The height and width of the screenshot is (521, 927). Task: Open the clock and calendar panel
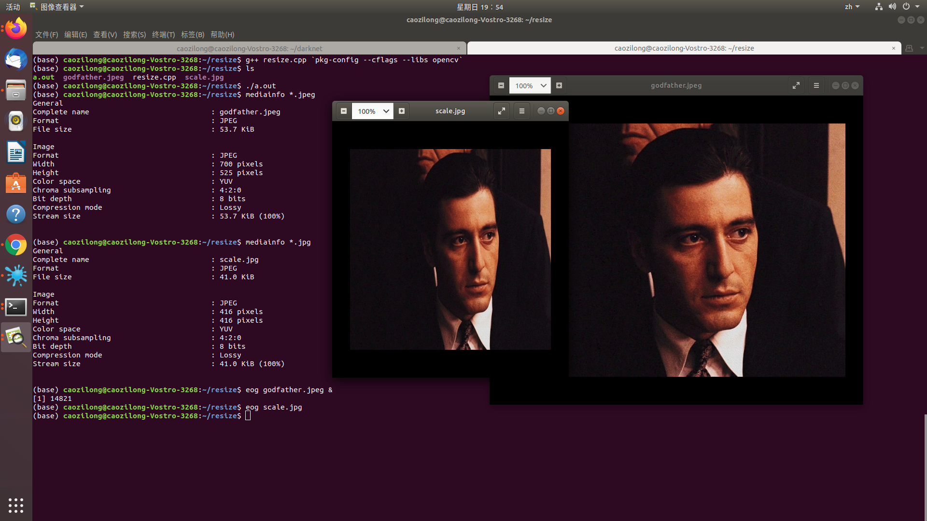[480, 7]
